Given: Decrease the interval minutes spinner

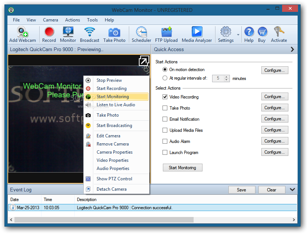Looking at the screenshot, I should pyautogui.click(x=227, y=80).
